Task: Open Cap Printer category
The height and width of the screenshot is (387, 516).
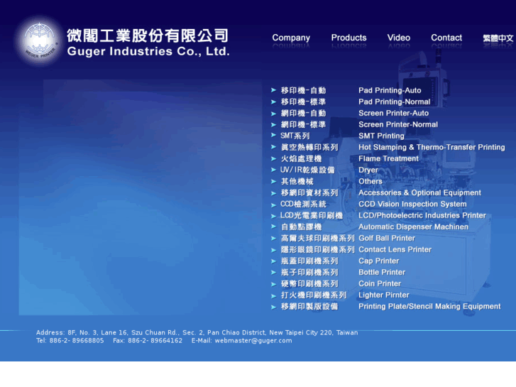Action: tap(378, 261)
